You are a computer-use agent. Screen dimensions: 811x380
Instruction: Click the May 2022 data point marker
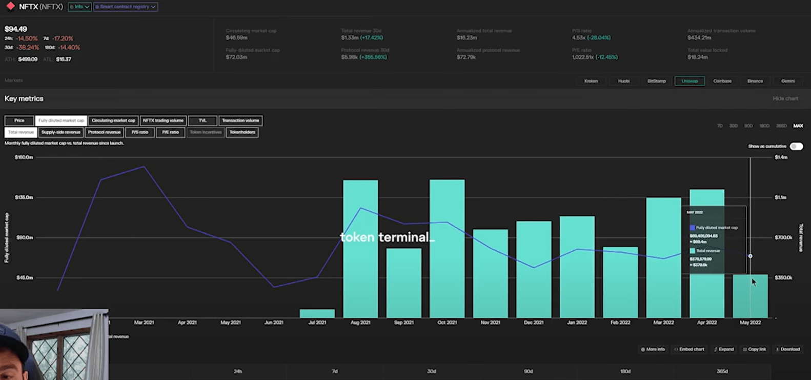(750, 256)
